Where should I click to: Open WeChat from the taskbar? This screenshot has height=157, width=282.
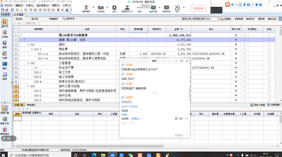131,155
